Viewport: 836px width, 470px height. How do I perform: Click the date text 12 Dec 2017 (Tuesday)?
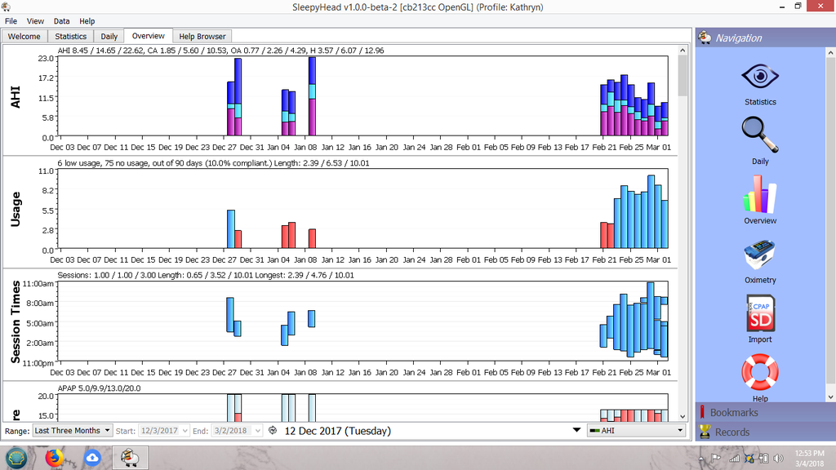[x=337, y=431]
